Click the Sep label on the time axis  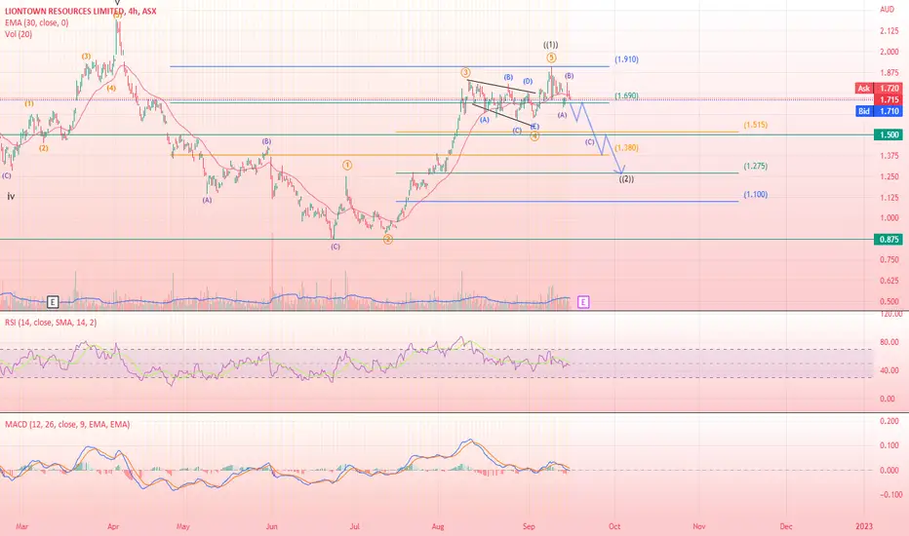pos(529,526)
